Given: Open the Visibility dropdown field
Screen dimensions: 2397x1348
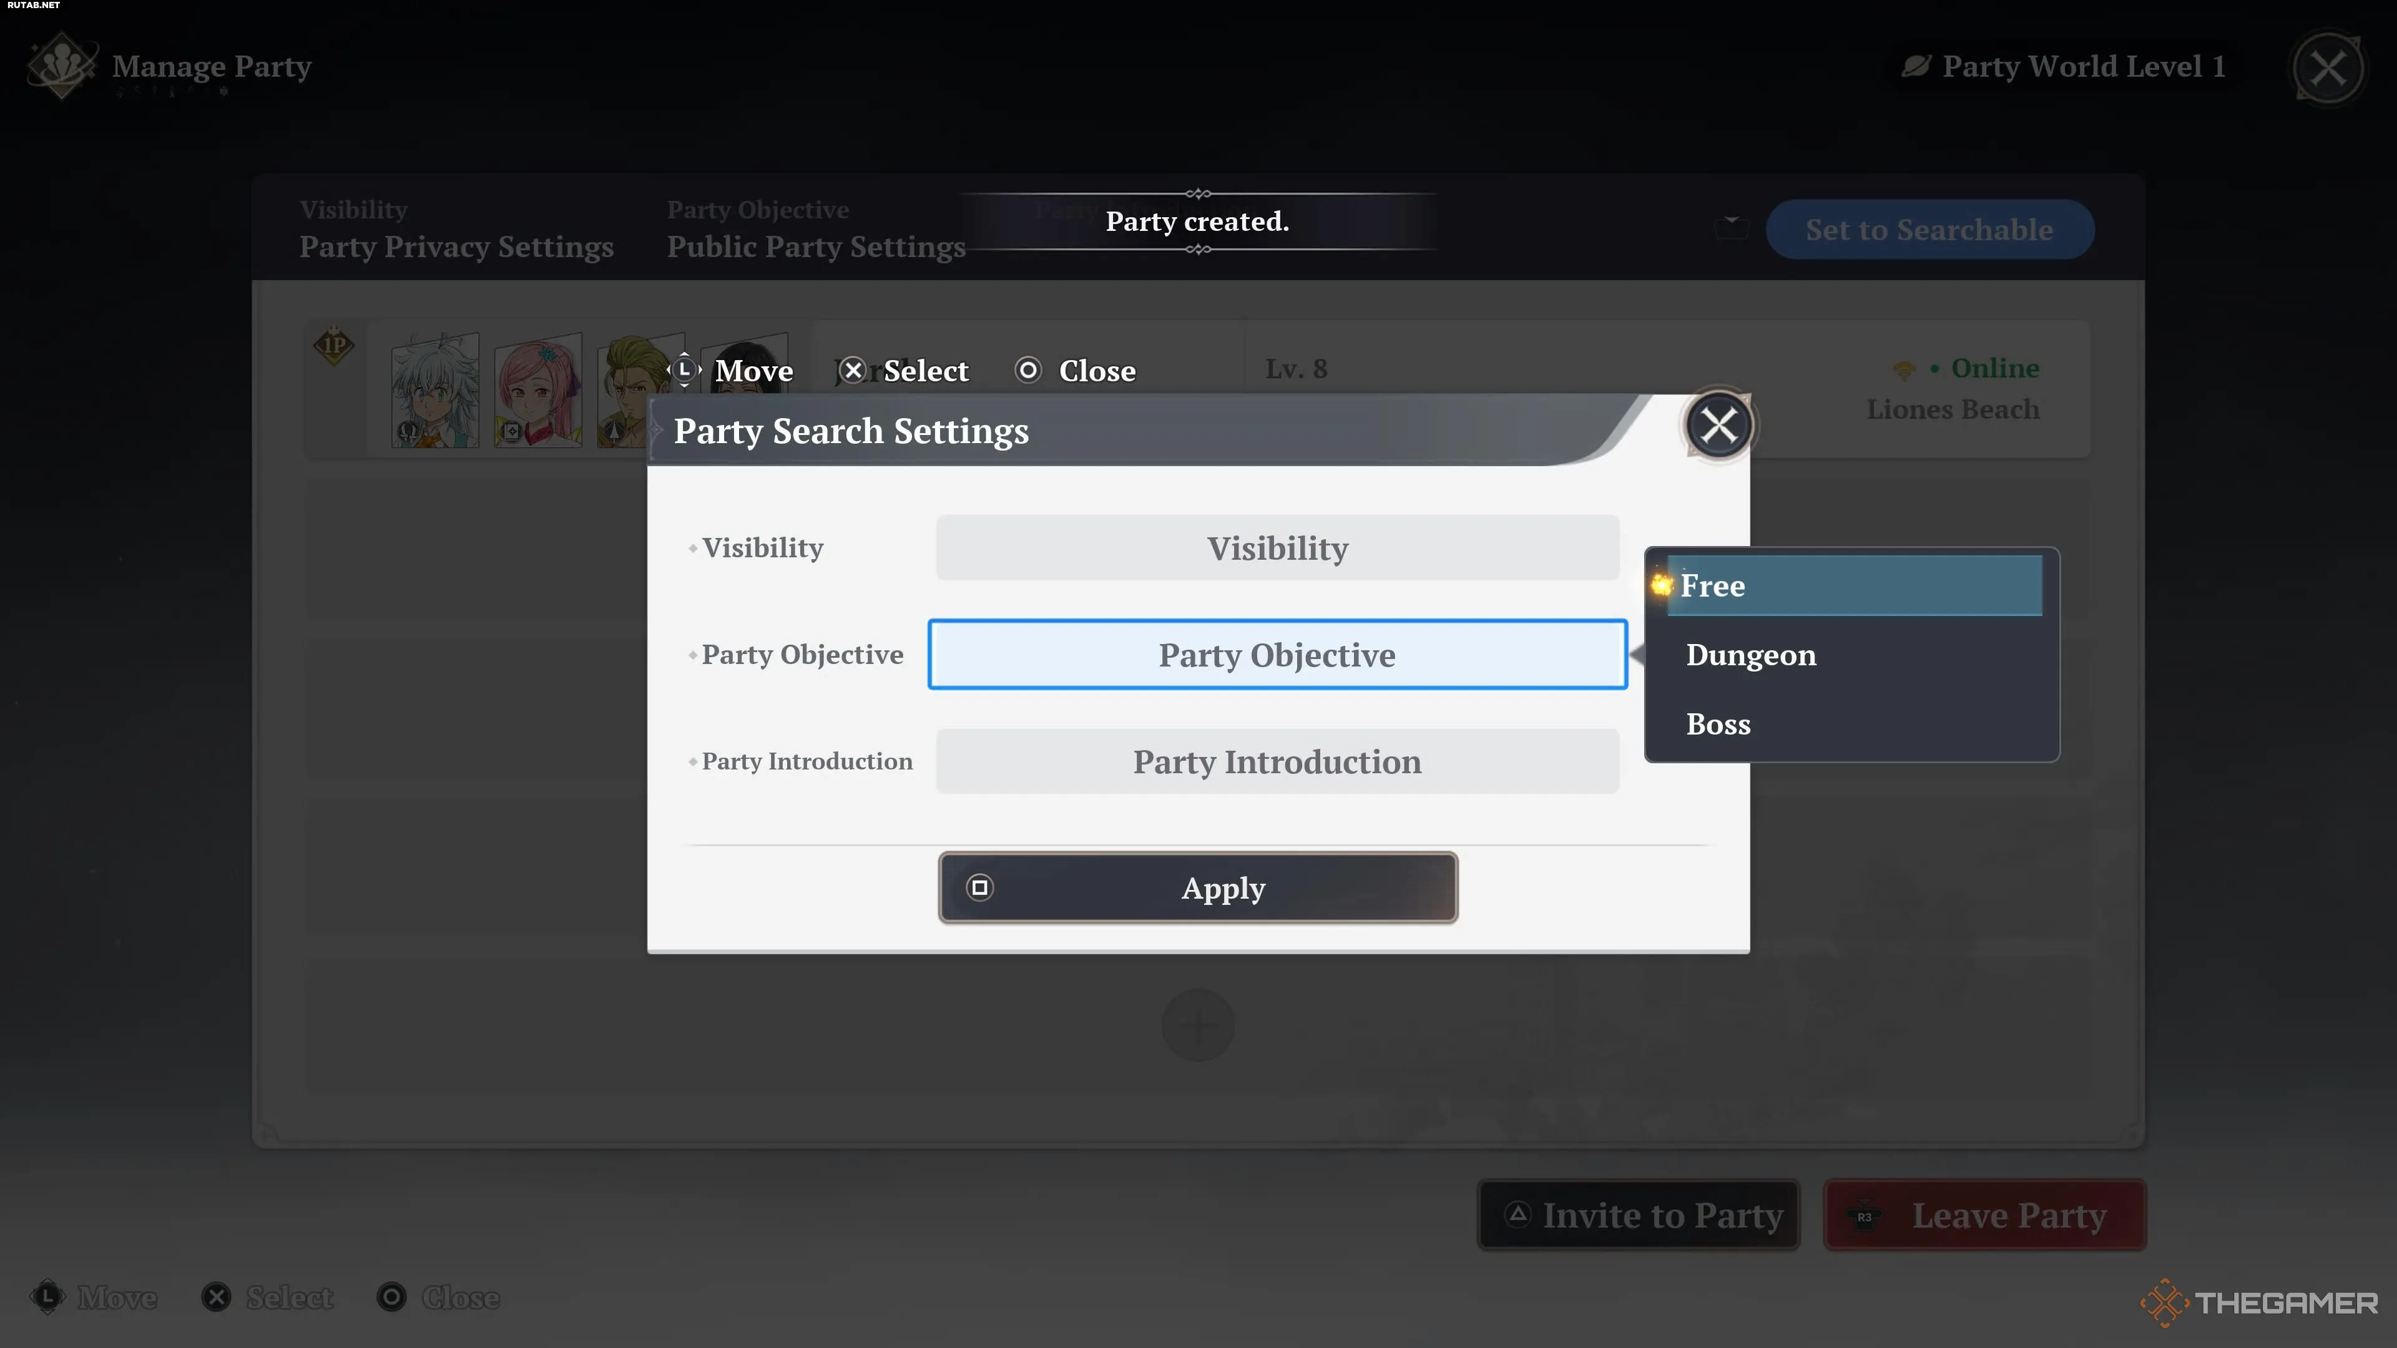Looking at the screenshot, I should (x=1277, y=548).
